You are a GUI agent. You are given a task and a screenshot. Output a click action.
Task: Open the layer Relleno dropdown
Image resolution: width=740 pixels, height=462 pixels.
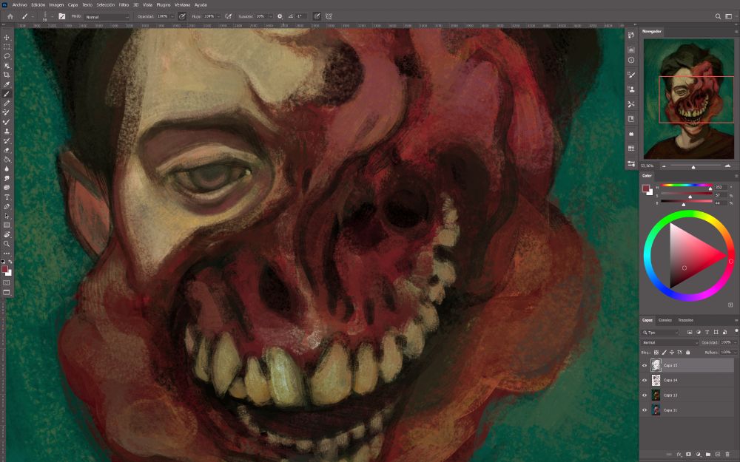734,353
